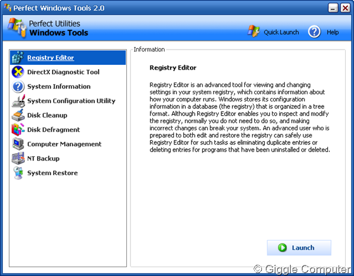Image resolution: width=354 pixels, height=276 pixels.
Task: Select the Disk Defragment entry
Action: pos(68,130)
